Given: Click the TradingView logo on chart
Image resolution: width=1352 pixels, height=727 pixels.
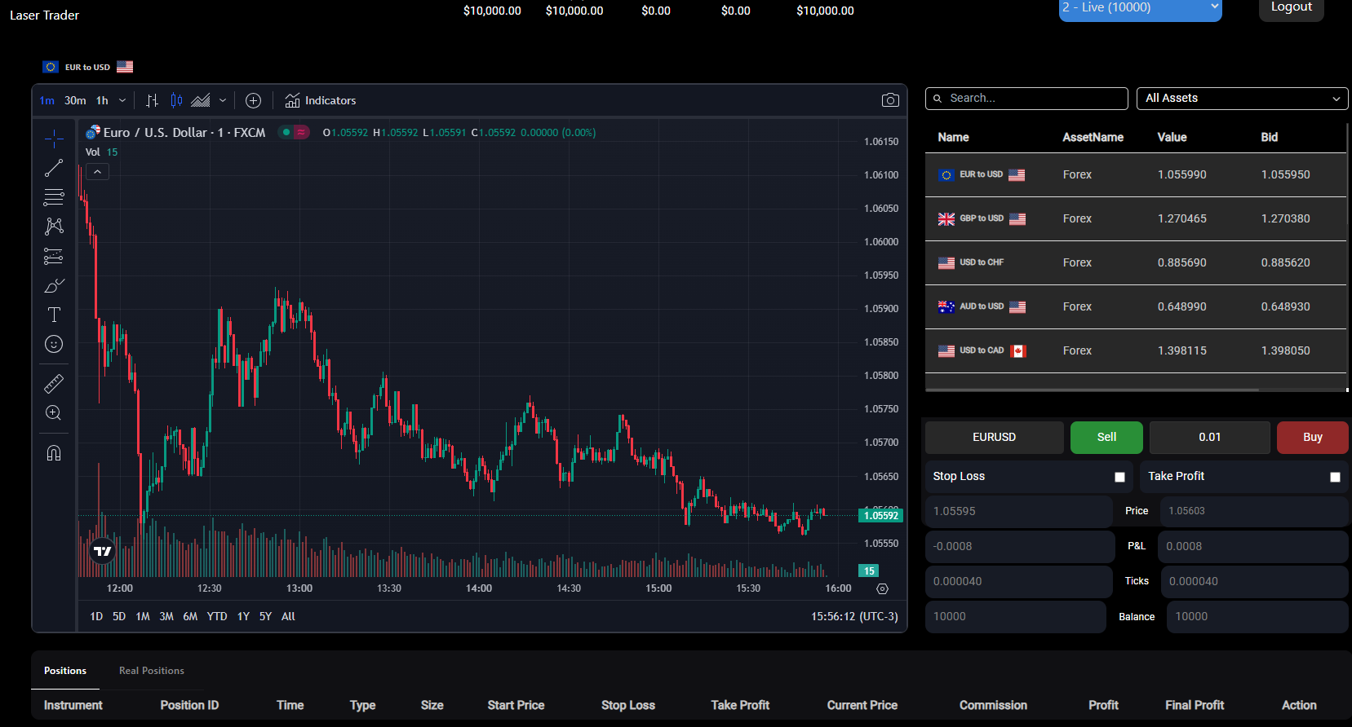Looking at the screenshot, I should (102, 551).
